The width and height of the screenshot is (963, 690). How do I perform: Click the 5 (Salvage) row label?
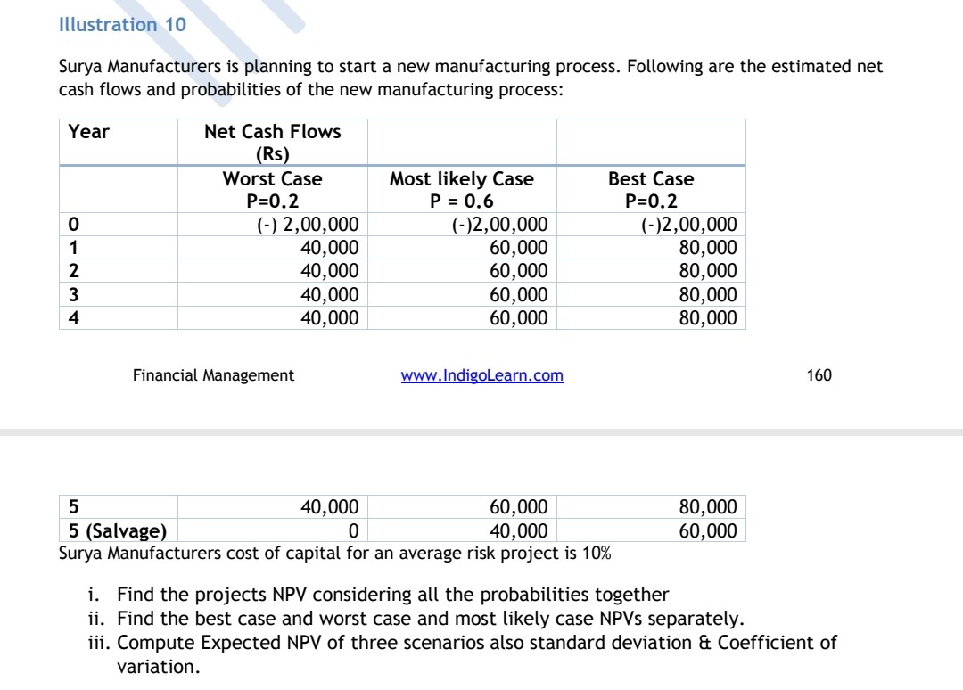point(118,531)
